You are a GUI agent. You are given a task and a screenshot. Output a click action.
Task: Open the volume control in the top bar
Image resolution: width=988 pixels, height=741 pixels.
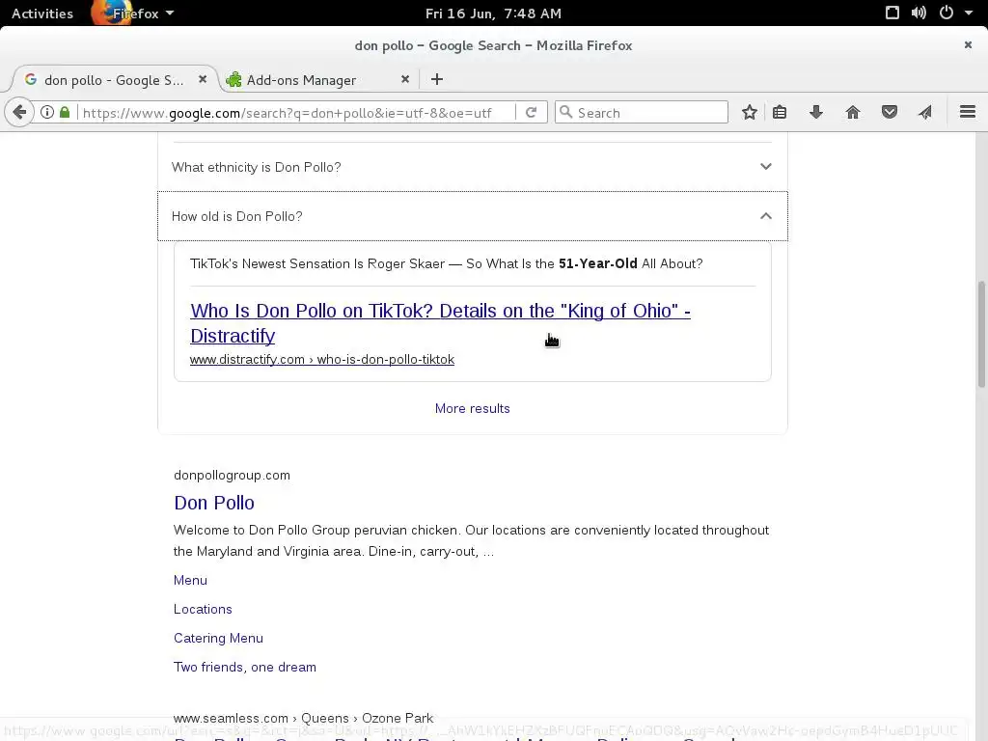[x=919, y=13]
